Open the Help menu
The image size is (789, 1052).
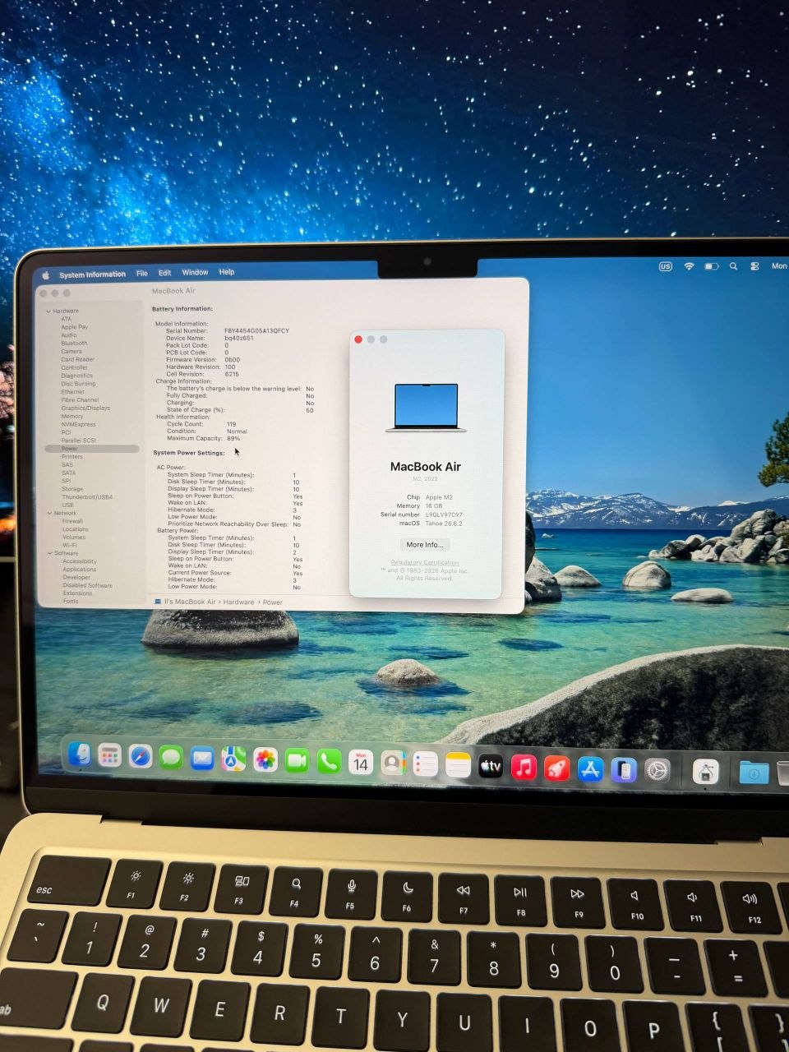pyautogui.click(x=227, y=272)
